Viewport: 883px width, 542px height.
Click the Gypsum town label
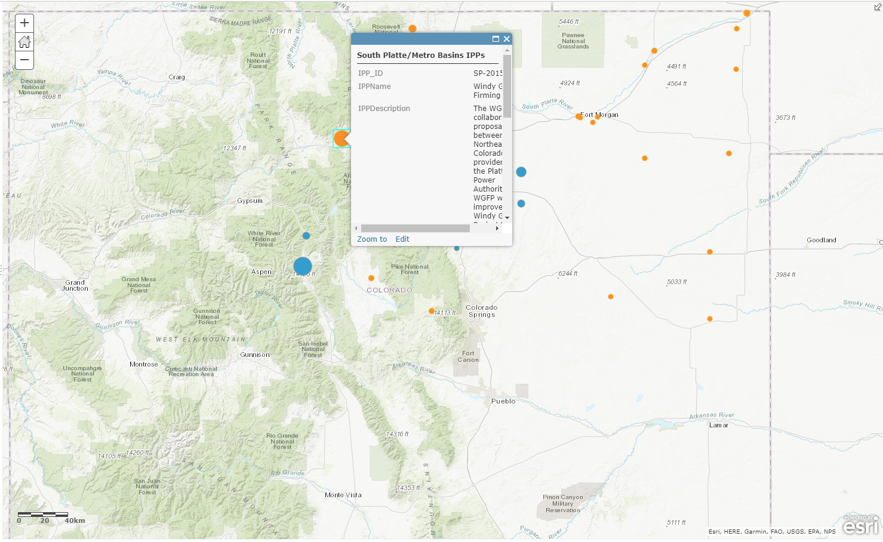point(250,201)
